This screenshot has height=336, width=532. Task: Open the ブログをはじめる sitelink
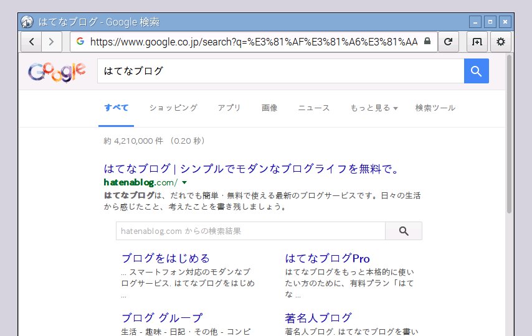point(166,258)
